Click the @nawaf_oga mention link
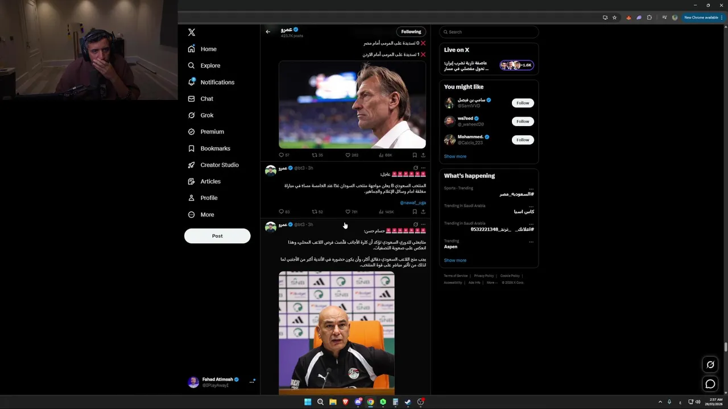This screenshot has width=728, height=409. point(413,203)
